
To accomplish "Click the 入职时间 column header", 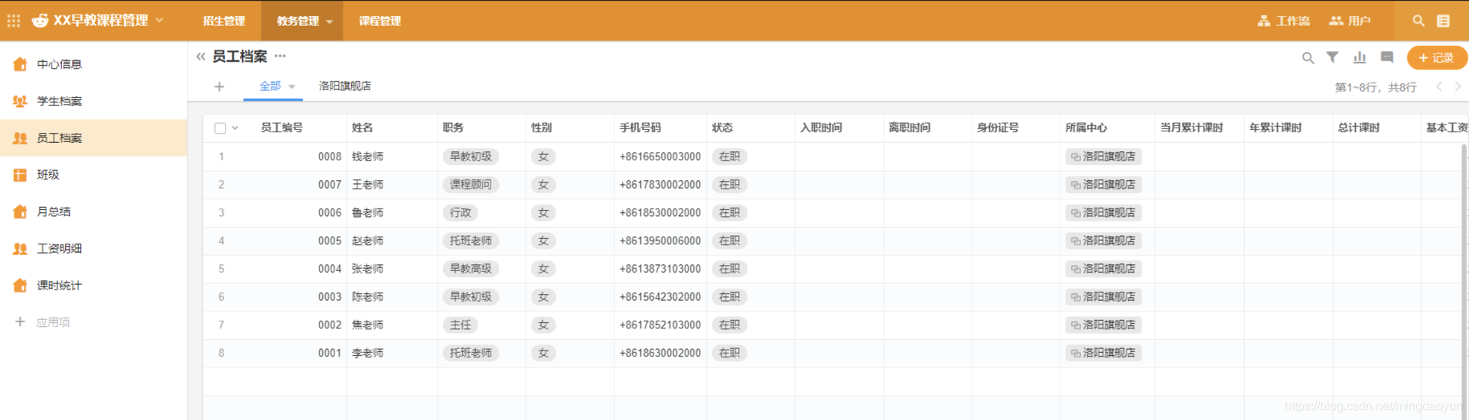I will click(x=821, y=128).
